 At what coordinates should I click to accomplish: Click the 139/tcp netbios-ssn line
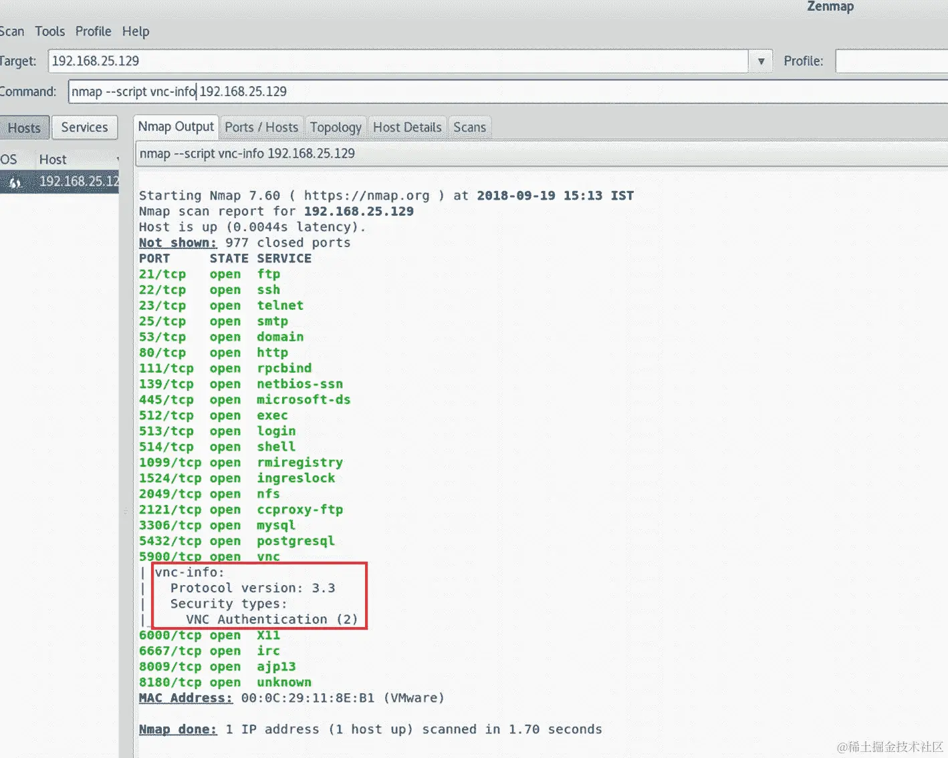coord(241,384)
